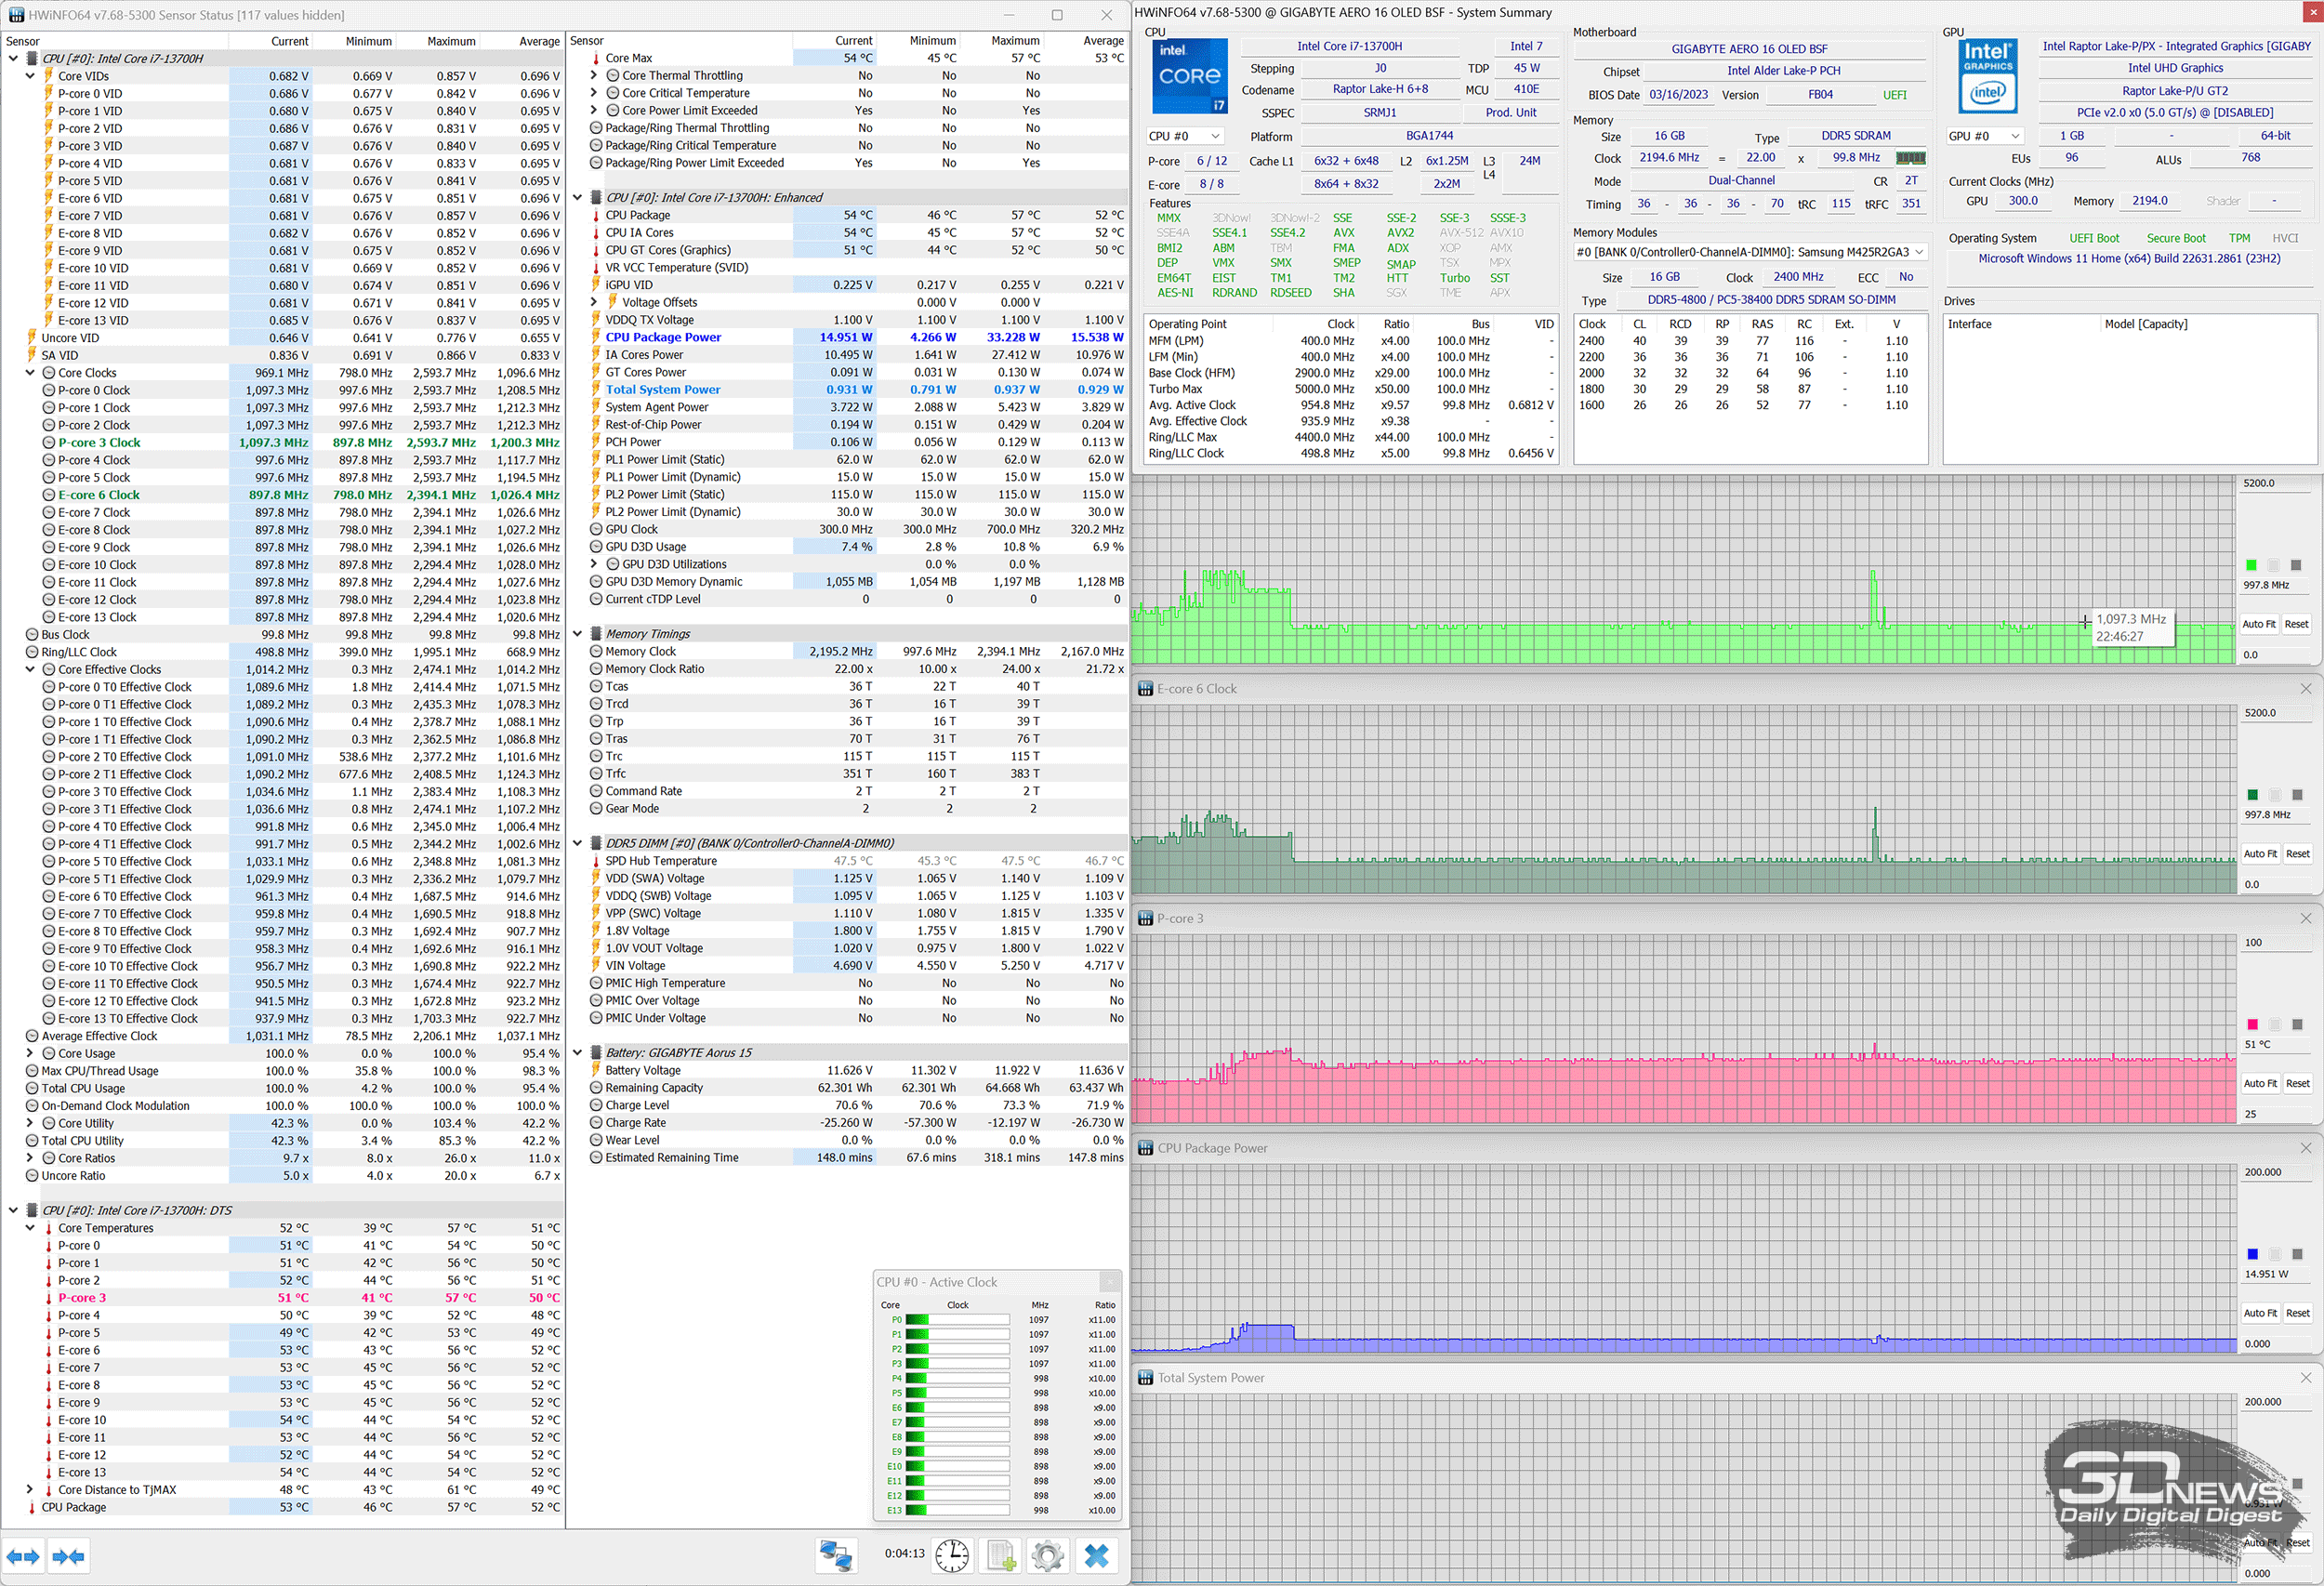Close the CPU Package Power graph
The width and height of the screenshot is (2324, 1586).
click(2306, 1148)
